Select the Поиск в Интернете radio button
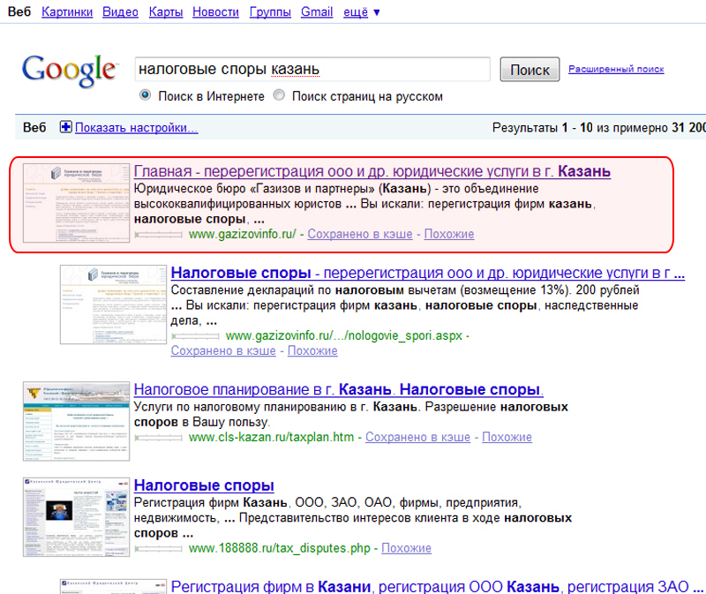The width and height of the screenshot is (706, 594). [145, 96]
